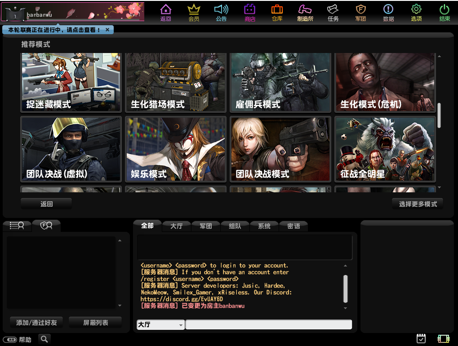This screenshot has width=458, height=346.
Task: Click the magnifier search icon beside 帮助
Action: coord(44,339)
